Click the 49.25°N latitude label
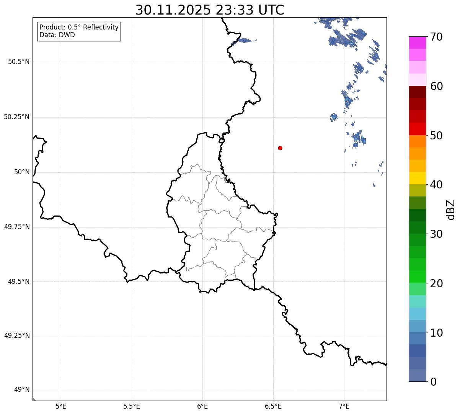Image resolution: width=460 pixels, height=414 pixels. [17, 336]
